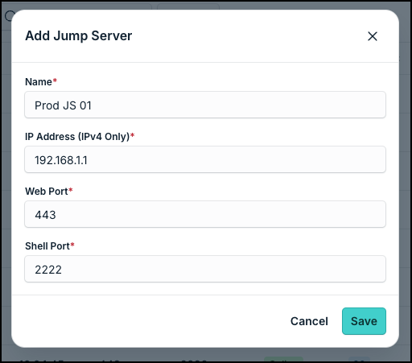Cancel adding the jump server

click(309, 321)
